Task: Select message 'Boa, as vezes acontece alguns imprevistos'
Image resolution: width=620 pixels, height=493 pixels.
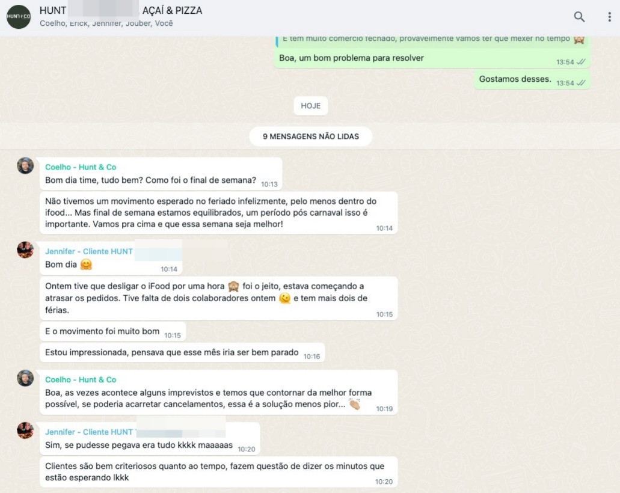Action: tap(219, 393)
